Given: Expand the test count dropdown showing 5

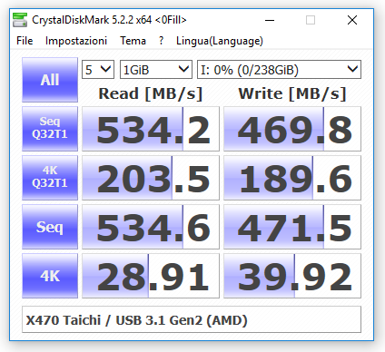Looking at the screenshot, I should tap(98, 70).
